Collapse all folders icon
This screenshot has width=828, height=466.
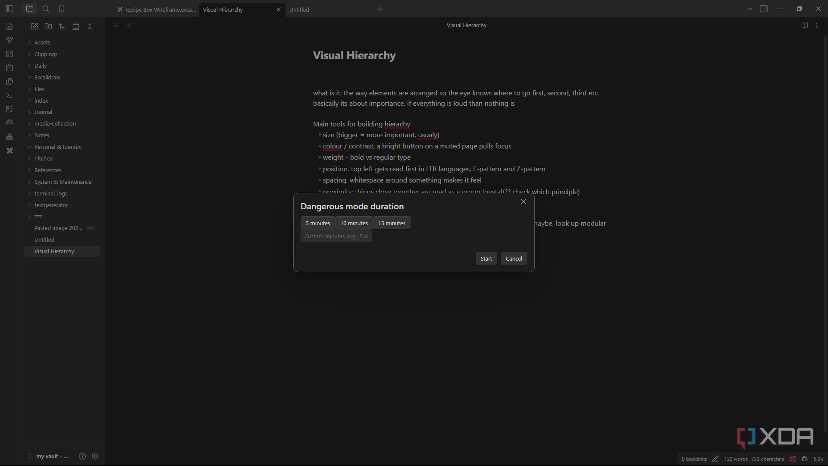tap(90, 26)
